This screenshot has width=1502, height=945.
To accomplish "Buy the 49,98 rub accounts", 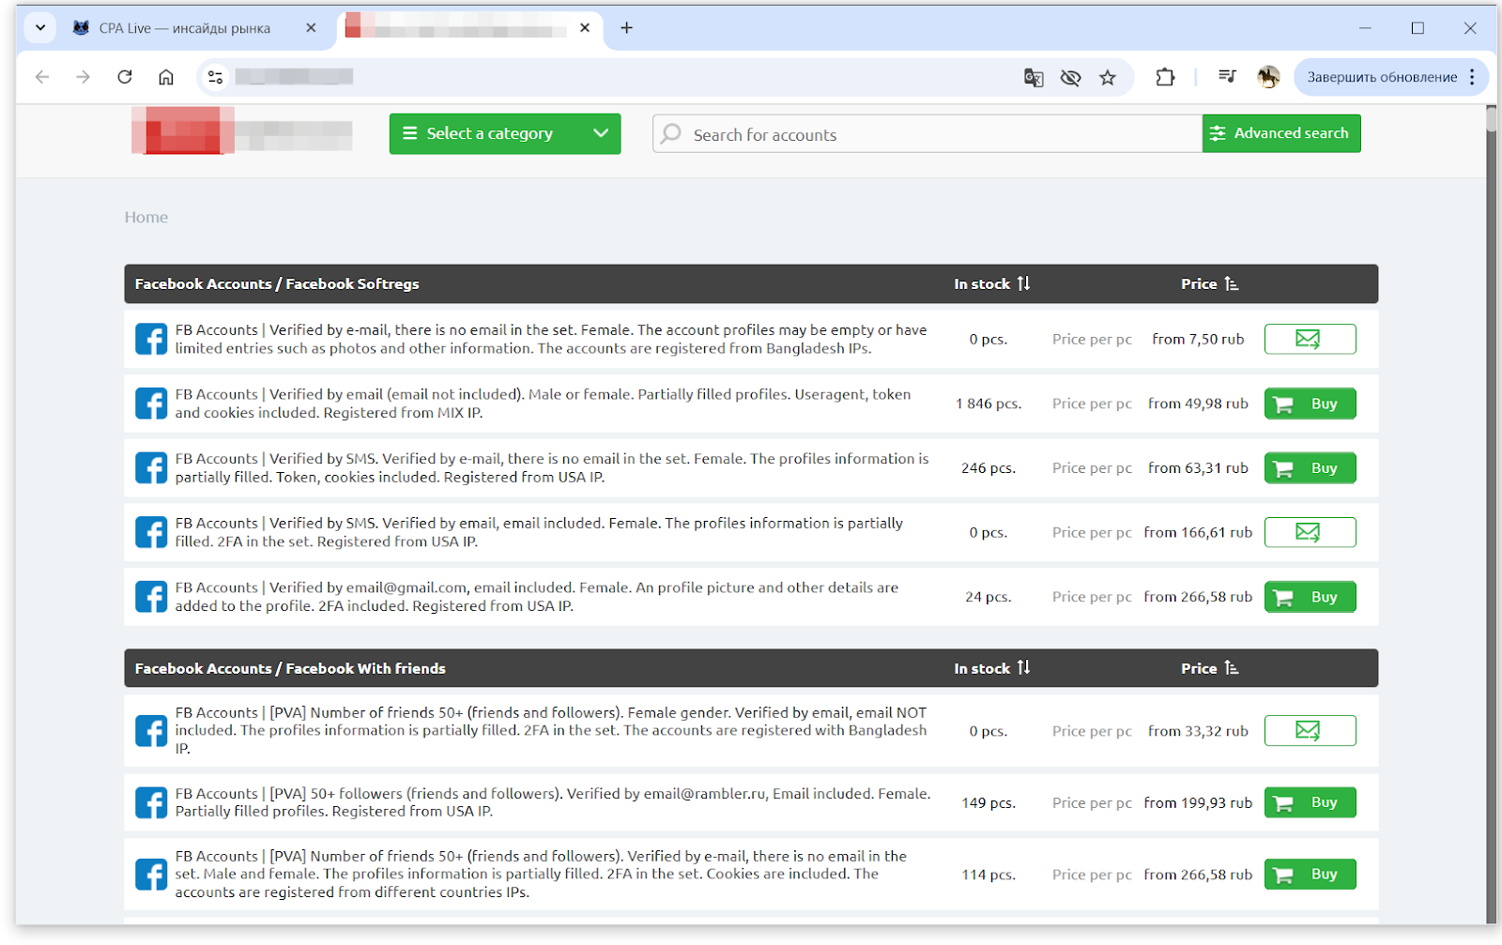I will (1310, 404).
